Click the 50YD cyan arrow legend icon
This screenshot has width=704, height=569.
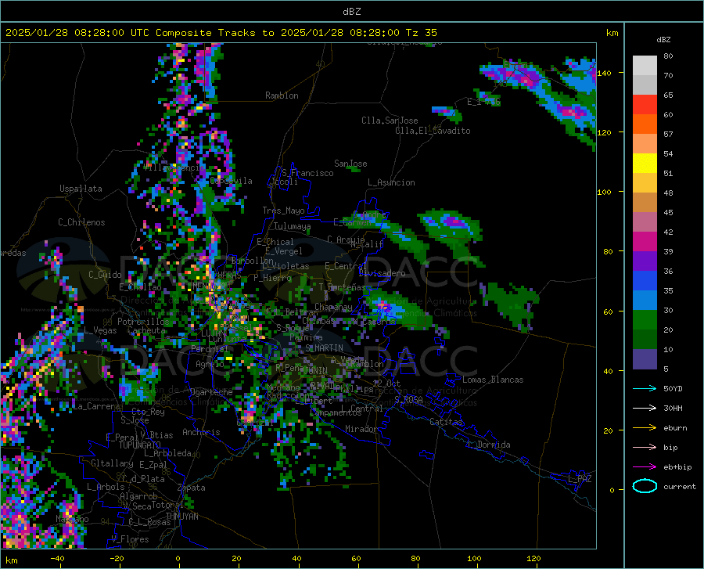tap(645, 388)
